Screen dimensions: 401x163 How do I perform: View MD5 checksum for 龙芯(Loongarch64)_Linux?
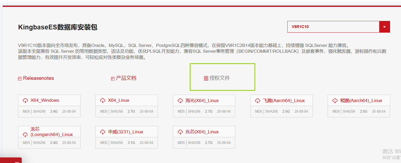click(x=26, y=143)
